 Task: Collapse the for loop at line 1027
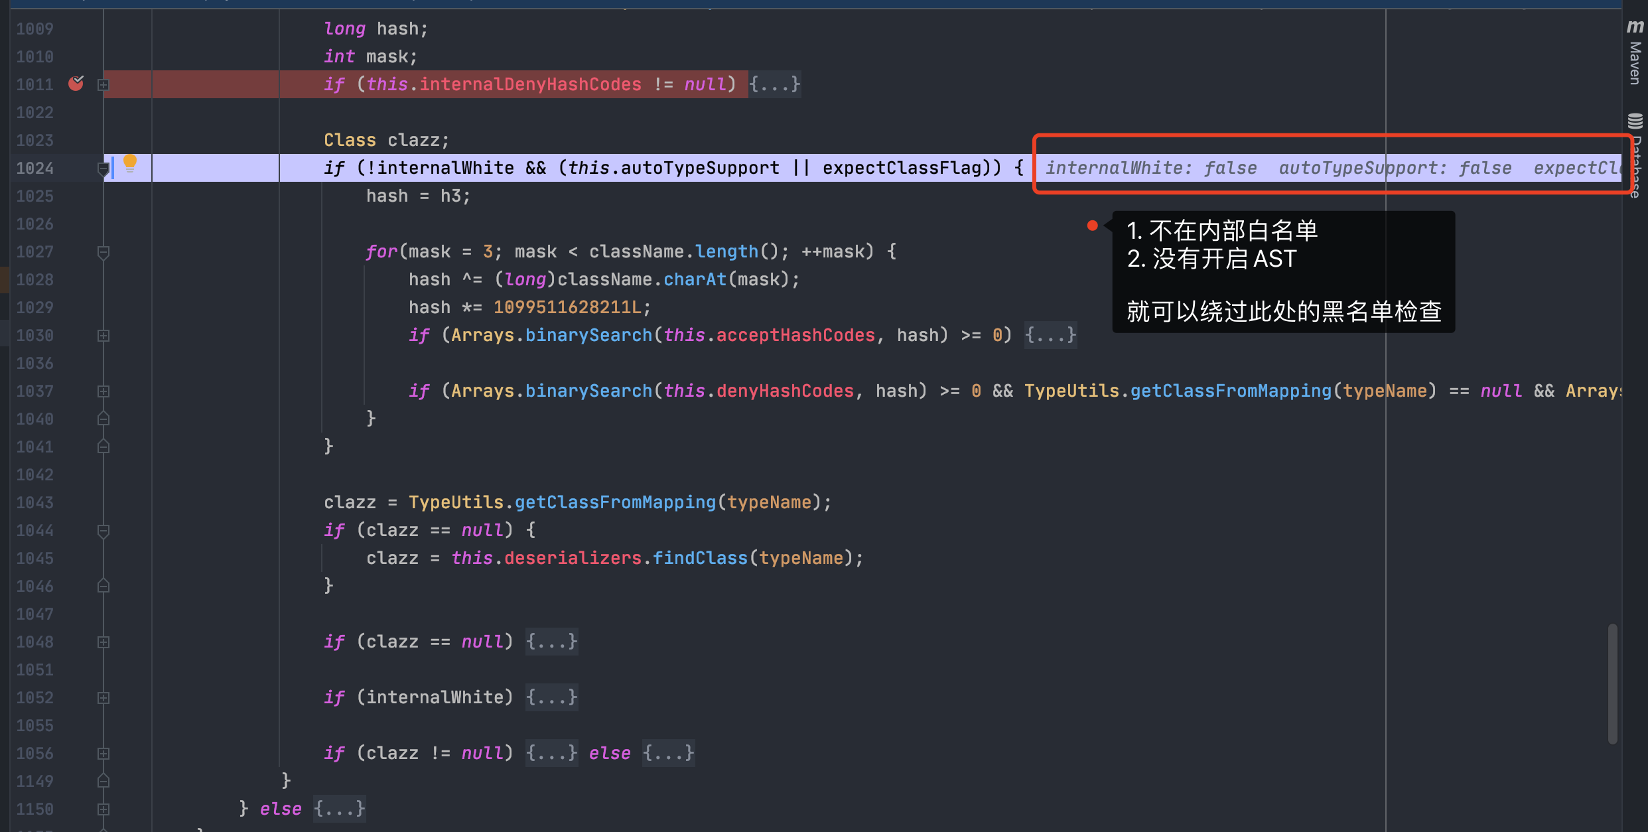pyautogui.click(x=103, y=252)
